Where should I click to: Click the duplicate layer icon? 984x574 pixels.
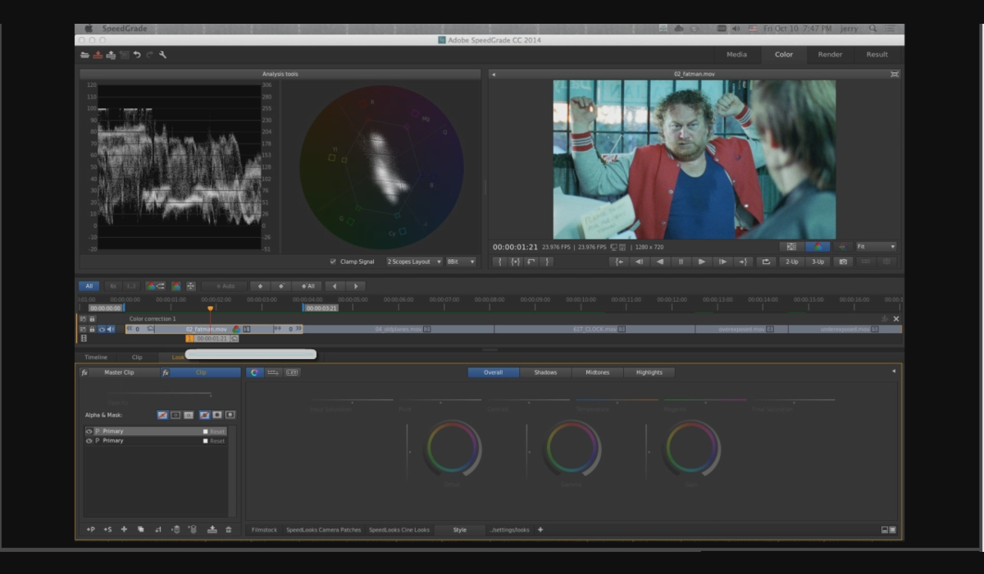click(x=141, y=530)
